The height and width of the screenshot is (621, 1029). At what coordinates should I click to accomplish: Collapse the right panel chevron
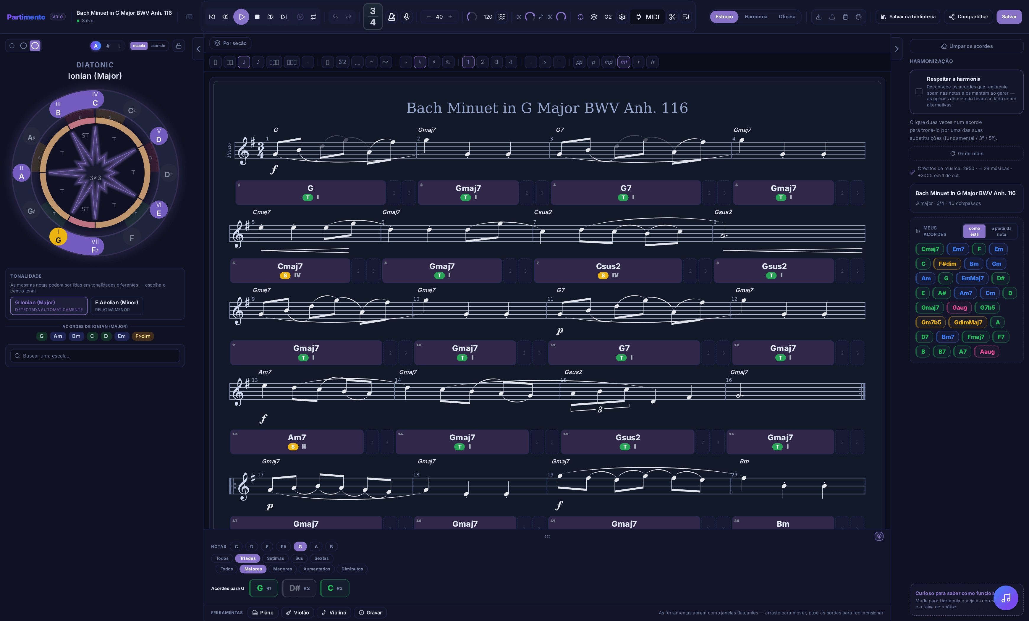896,49
